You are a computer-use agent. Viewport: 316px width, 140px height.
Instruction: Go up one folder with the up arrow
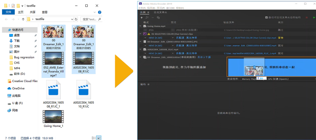(23, 19)
